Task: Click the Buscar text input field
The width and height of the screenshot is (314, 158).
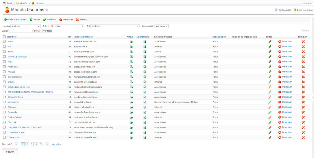Action: tap(21, 31)
